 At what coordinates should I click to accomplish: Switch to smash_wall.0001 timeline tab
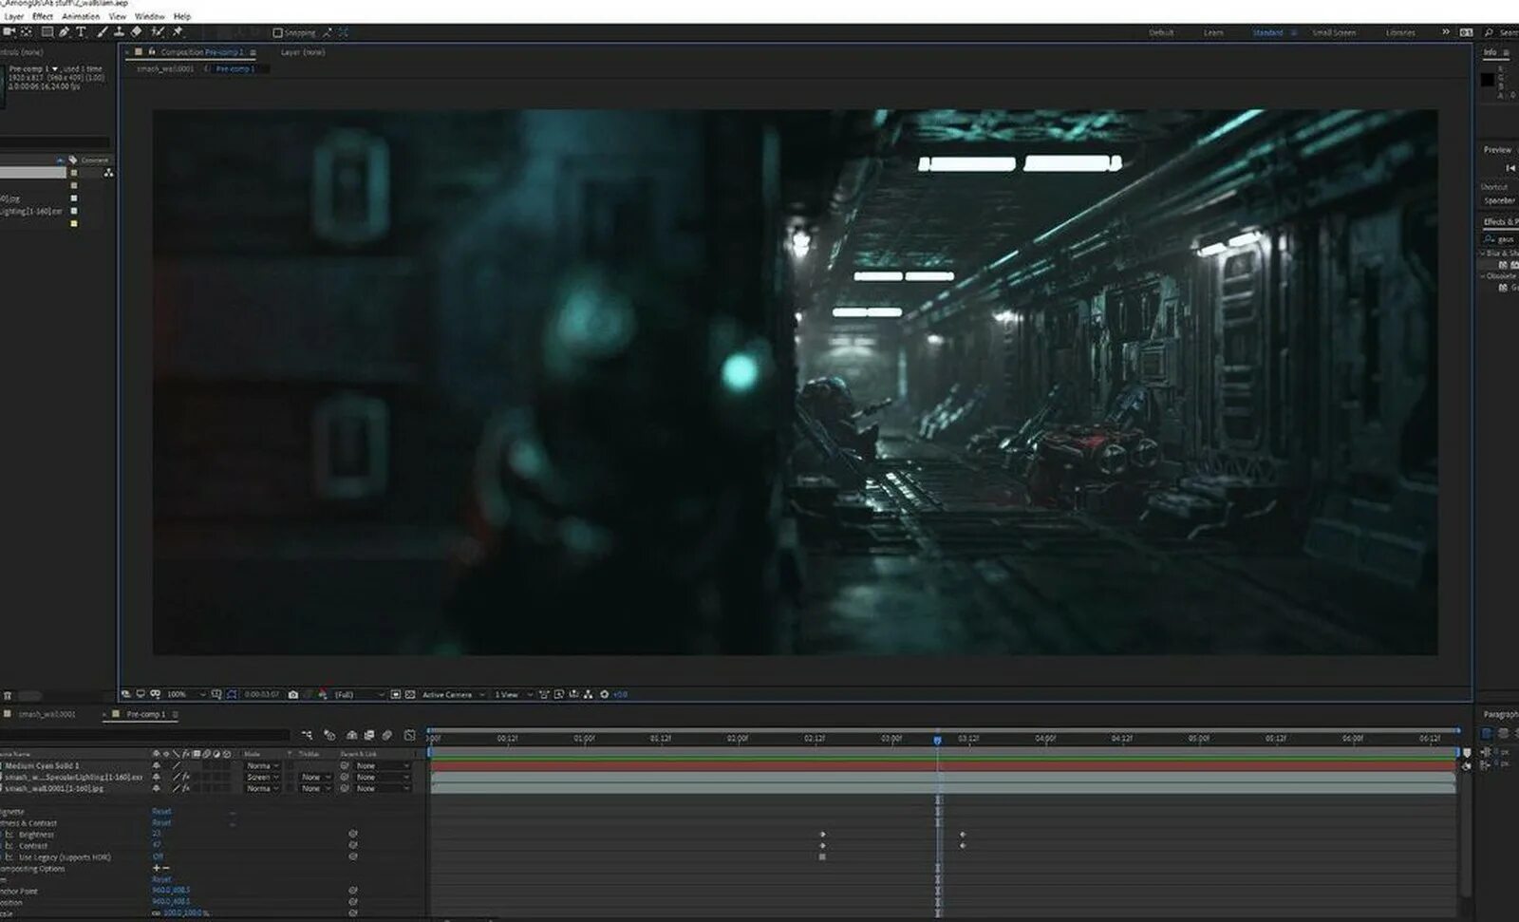pyautogui.click(x=47, y=714)
